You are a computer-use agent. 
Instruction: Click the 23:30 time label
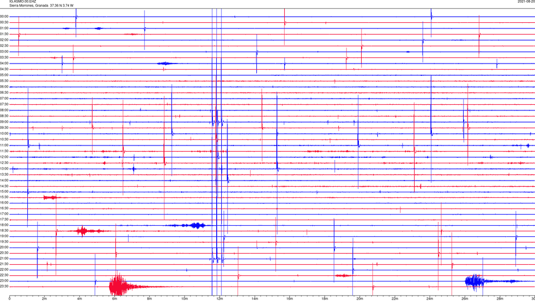coord(4,287)
